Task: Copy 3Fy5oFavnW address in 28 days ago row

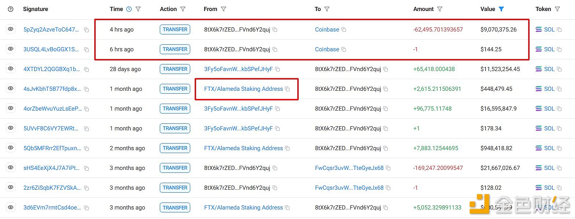Action: tap(277, 69)
